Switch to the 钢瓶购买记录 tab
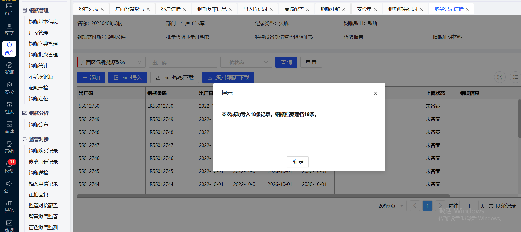This screenshot has width=521, height=232. [x=403, y=9]
